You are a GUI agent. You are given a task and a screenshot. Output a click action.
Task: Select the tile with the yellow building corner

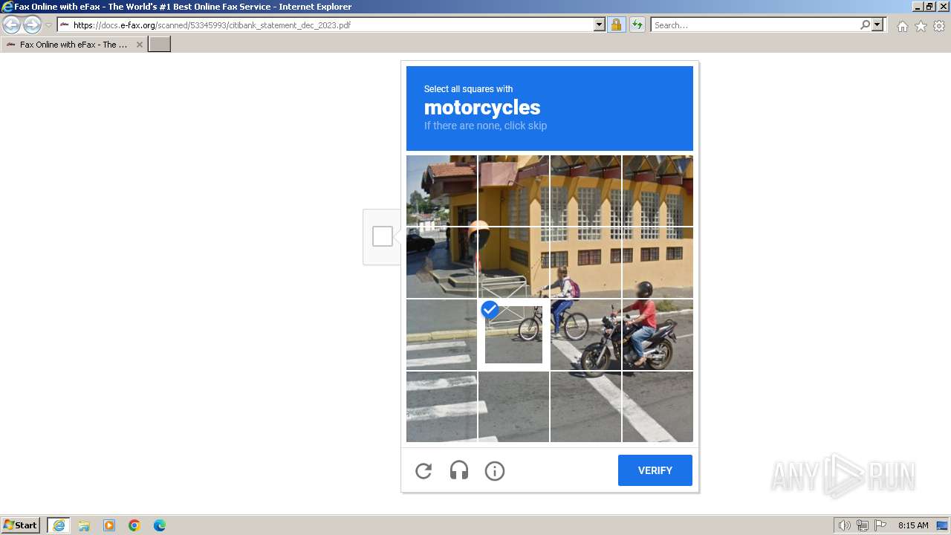(x=513, y=190)
